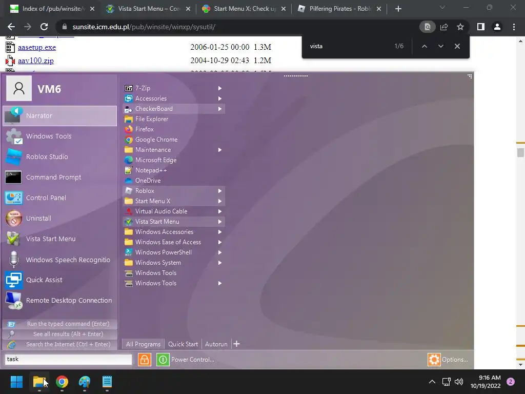This screenshot has width=525, height=394.
Task: Click the start menu search box
Action: point(68,359)
